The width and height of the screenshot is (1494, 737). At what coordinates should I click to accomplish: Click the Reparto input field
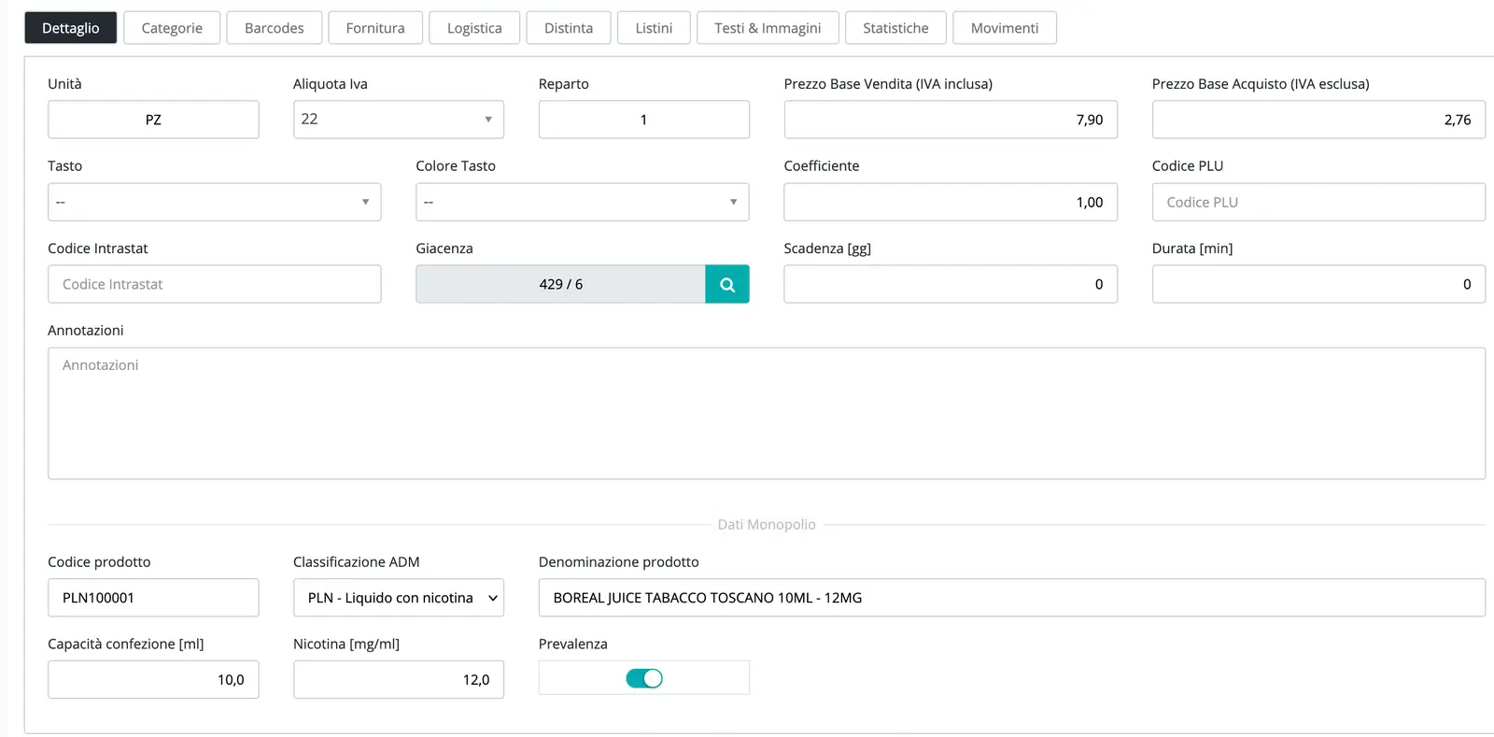pyautogui.click(x=644, y=120)
